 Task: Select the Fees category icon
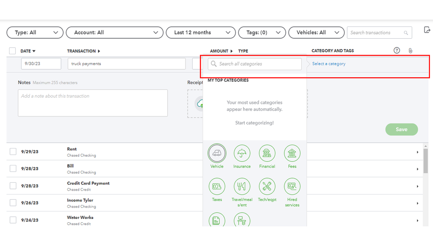point(292,153)
